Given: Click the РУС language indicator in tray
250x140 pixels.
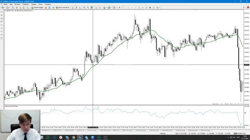Looking at the screenshot, I should coord(238,137).
